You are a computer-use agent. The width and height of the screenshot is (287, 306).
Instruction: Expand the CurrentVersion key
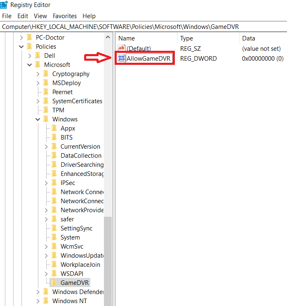pos(46,147)
